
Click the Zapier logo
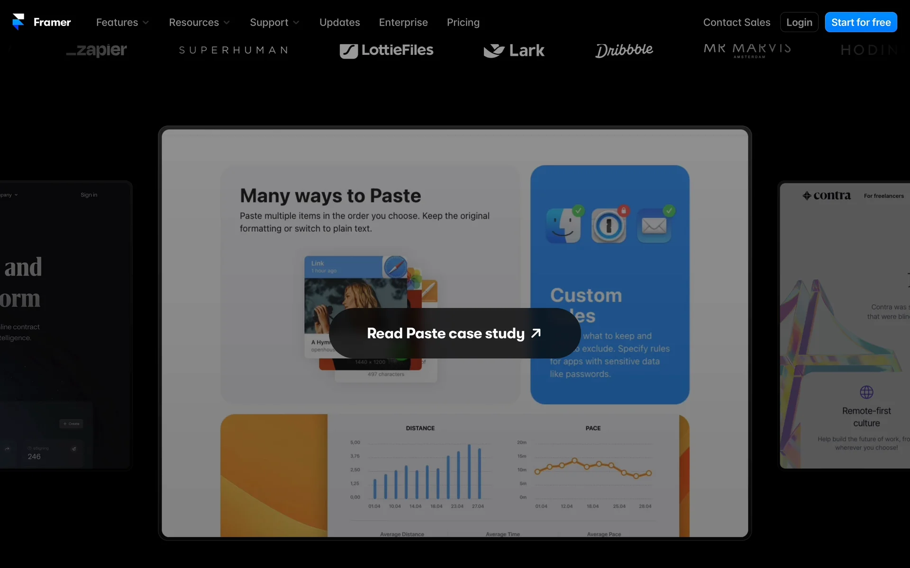[96, 50]
